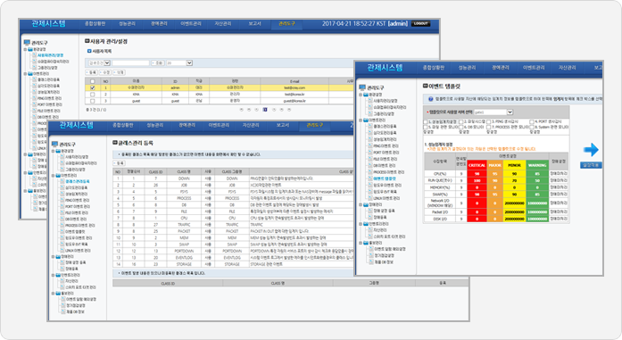
Task: Click 환경설정 folder icon in class registration window
Action: (58, 151)
